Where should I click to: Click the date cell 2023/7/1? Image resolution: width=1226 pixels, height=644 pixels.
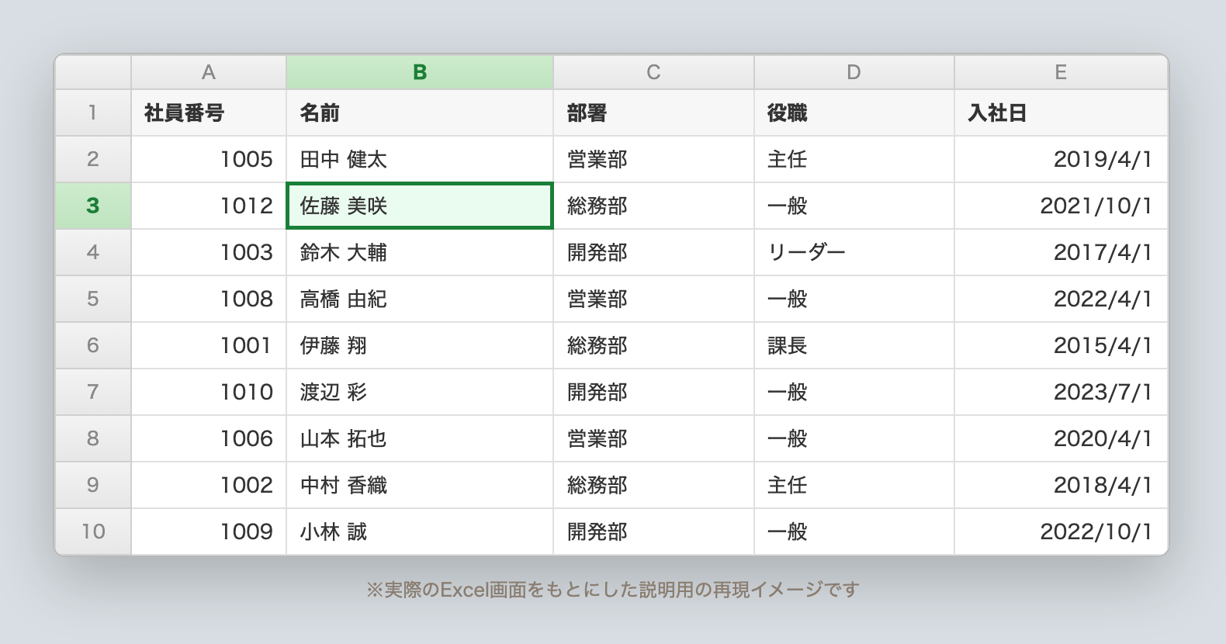[x=1061, y=392]
